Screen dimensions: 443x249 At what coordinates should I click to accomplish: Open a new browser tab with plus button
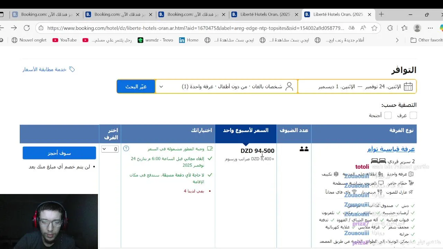381,15
